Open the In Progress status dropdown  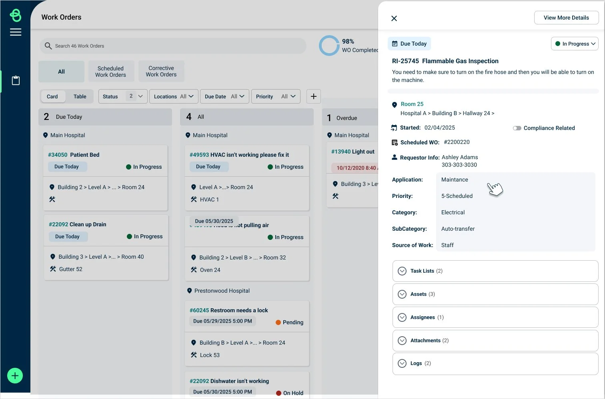coord(575,44)
